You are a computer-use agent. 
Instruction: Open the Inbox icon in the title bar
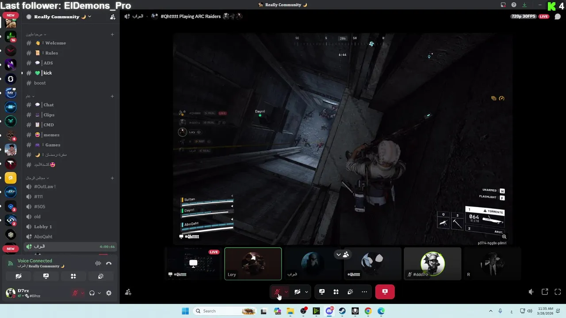(x=503, y=5)
